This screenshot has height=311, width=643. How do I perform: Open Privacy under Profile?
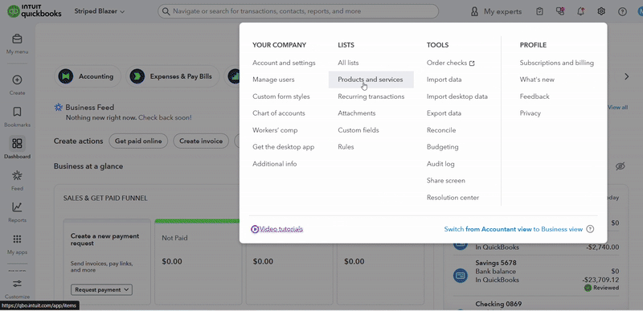click(x=530, y=113)
